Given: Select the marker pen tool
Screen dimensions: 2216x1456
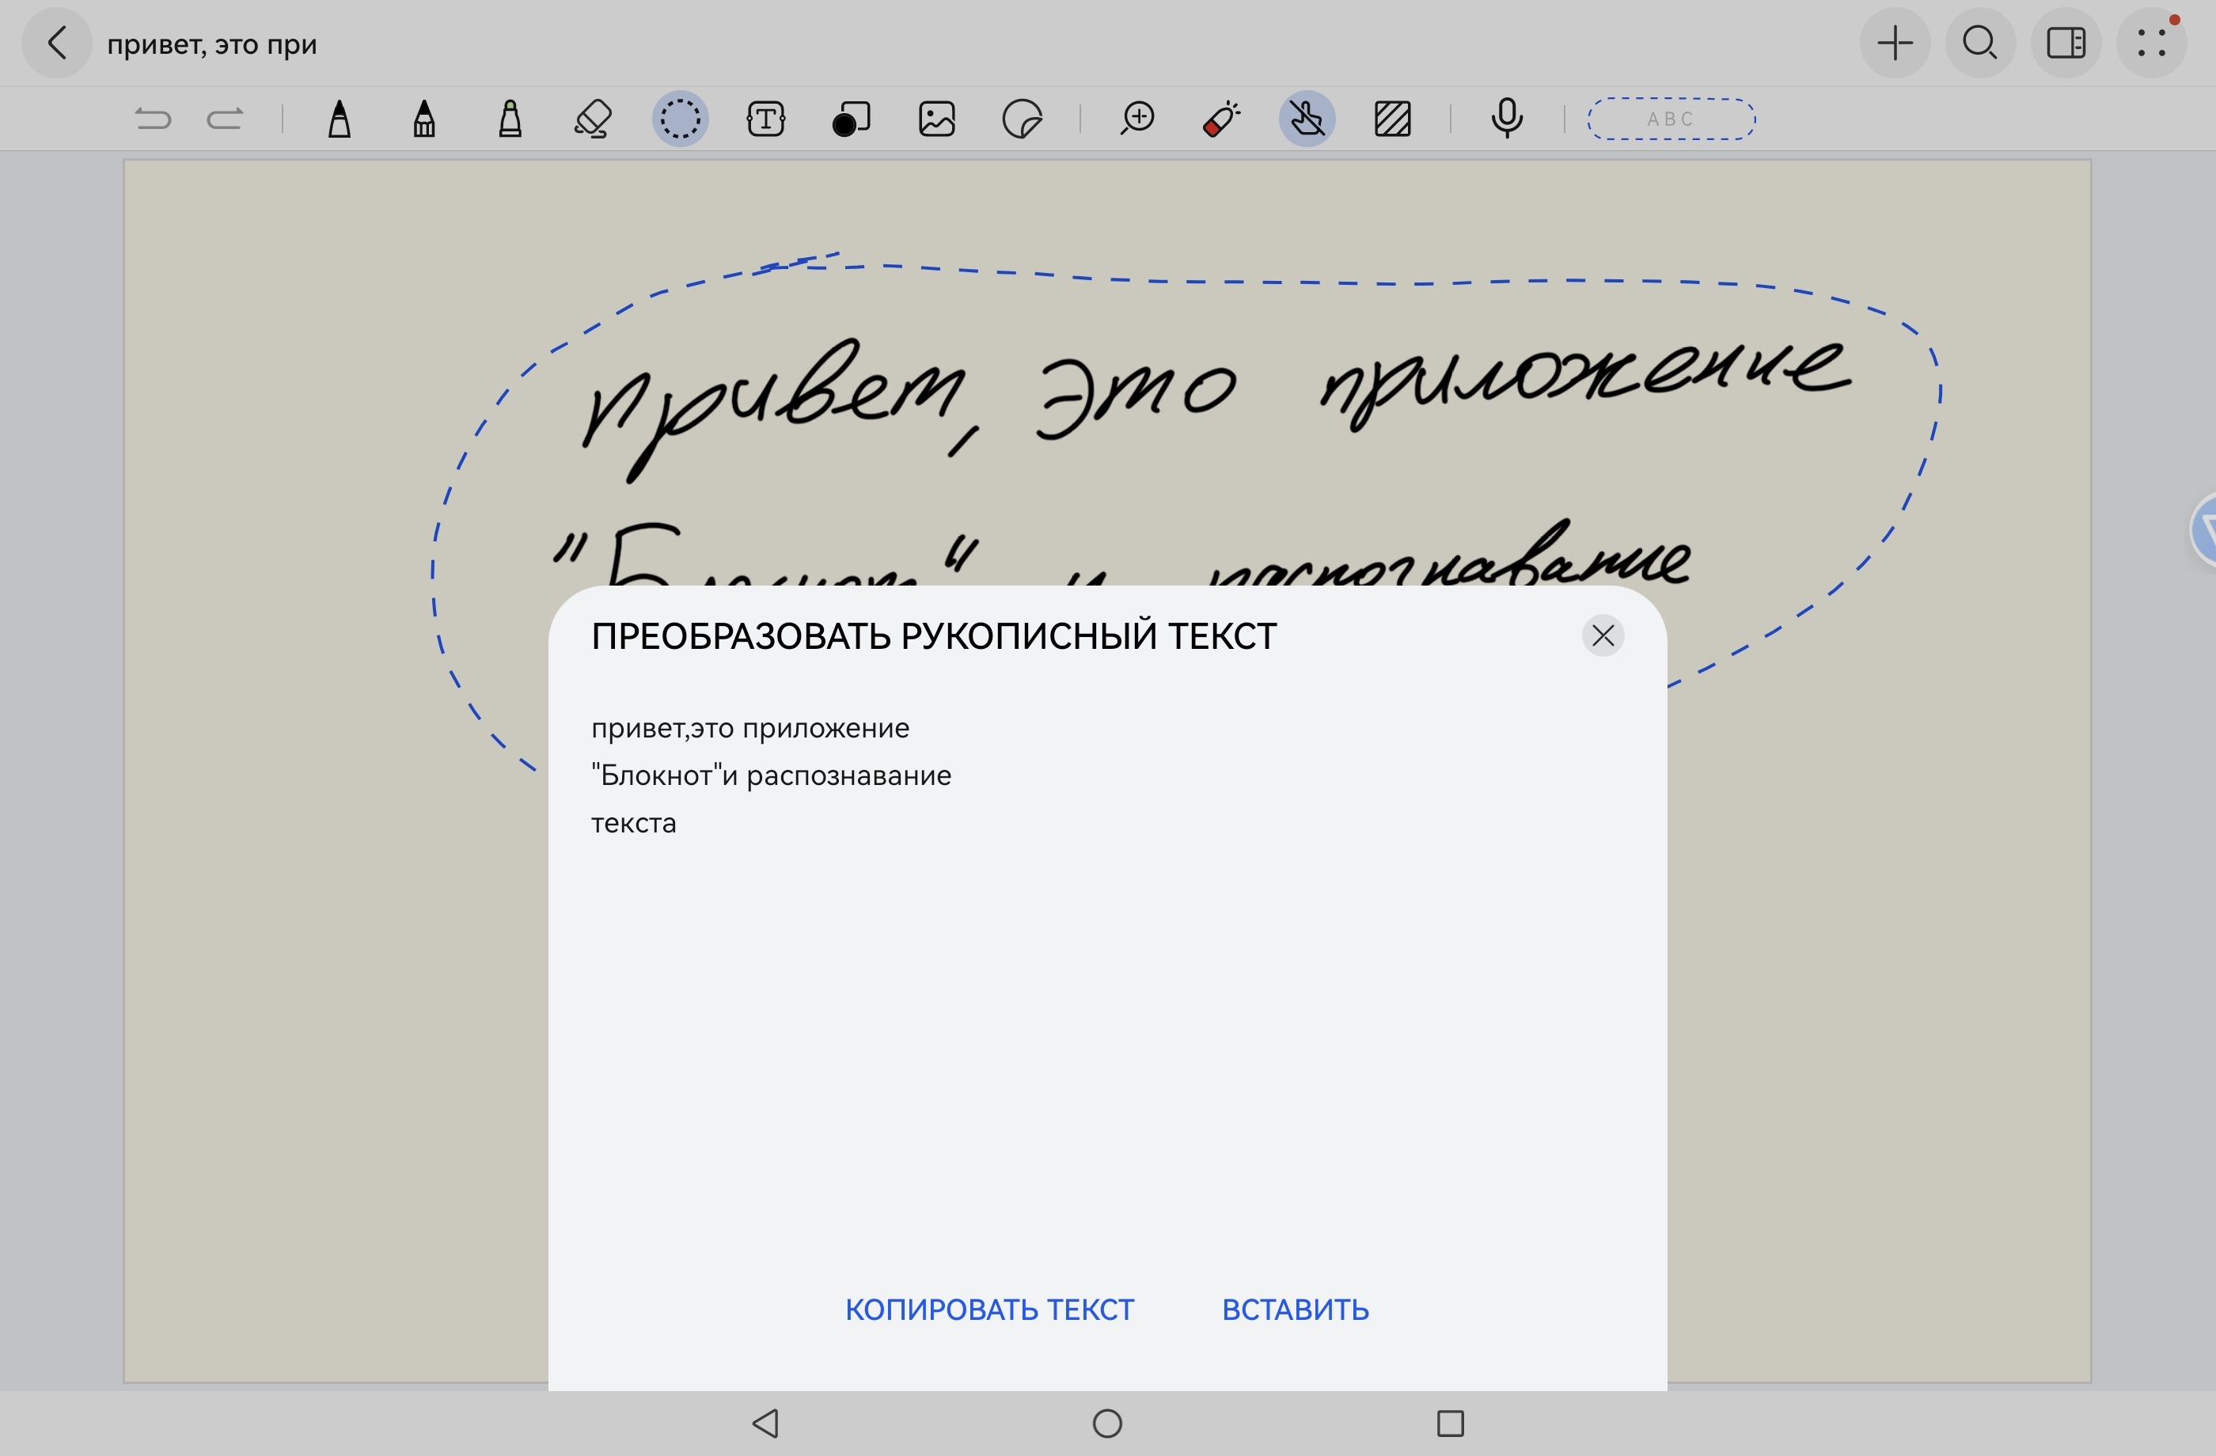Looking at the screenshot, I should [424, 119].
